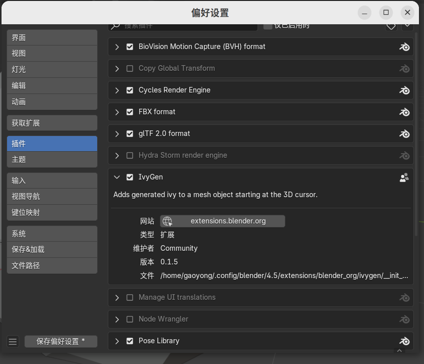
Task: Expand the glTF 2.0 format entry
Action: 117,134
